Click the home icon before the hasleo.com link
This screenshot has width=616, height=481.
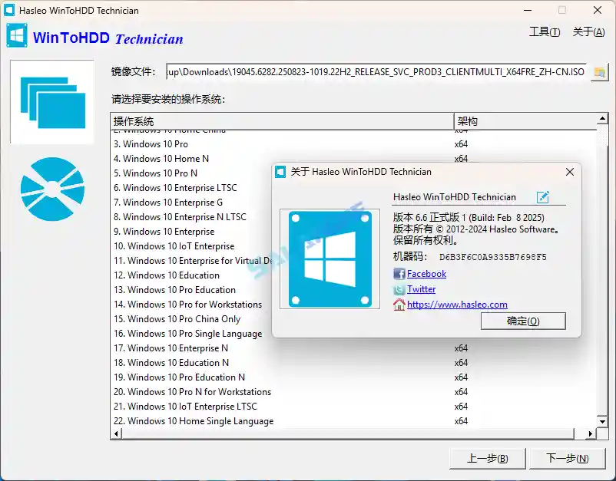(x=399, y=305)
